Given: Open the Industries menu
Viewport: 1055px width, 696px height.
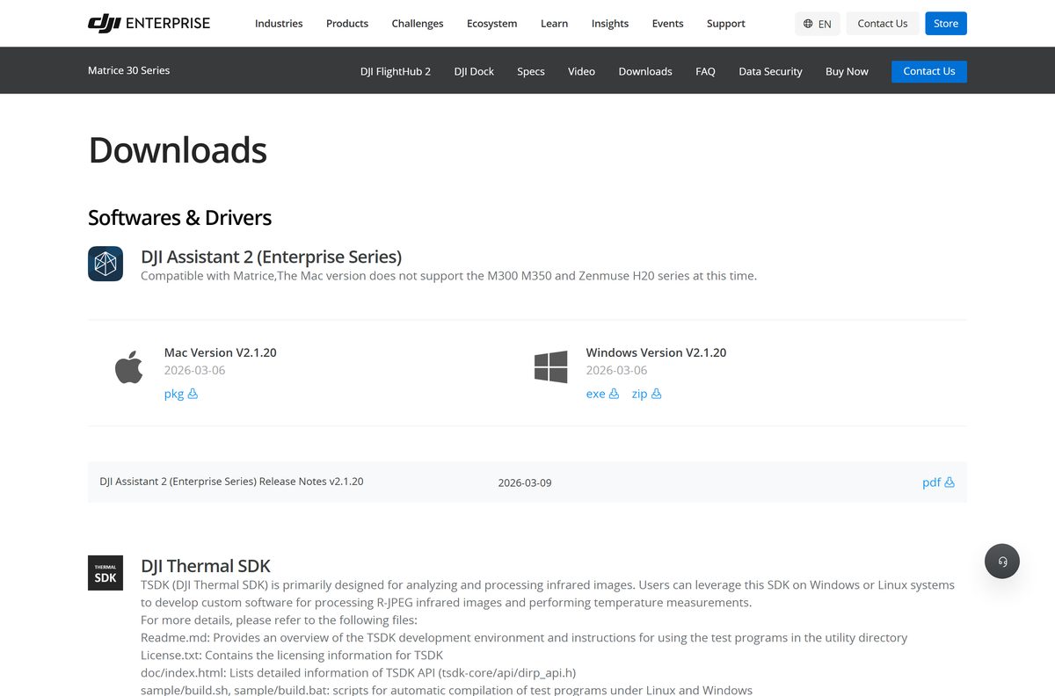Looking at the screenshot, I should point(279,24).
